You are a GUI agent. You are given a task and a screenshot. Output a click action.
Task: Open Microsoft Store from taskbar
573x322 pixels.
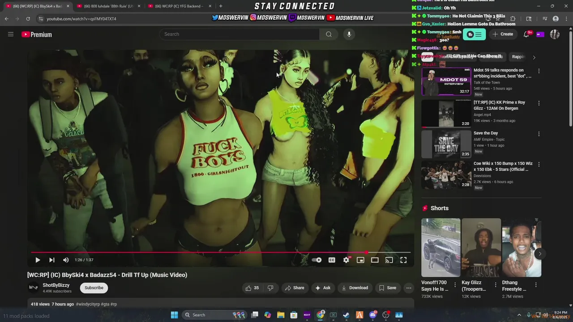(294, 315)
